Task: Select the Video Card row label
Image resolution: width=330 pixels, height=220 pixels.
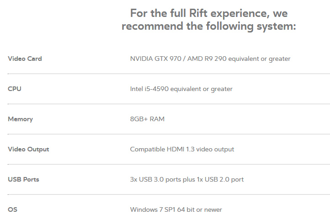Action: coord(25,59)
